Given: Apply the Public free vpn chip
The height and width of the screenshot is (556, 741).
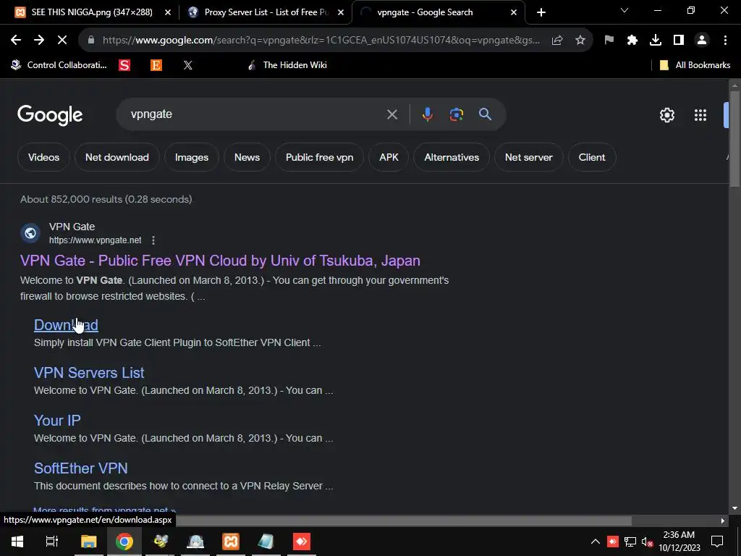Looking at the screenshot, I should 319,157.
